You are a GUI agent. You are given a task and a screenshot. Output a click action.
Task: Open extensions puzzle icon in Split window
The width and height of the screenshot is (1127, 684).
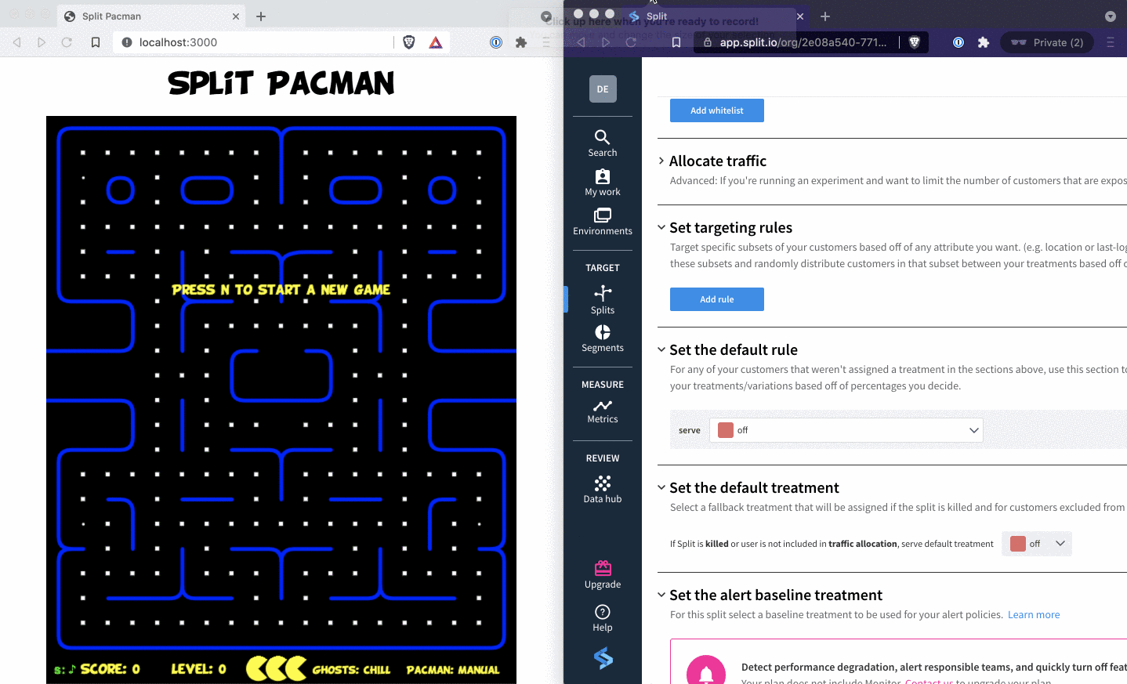pyautogui.click(x=984, y=42)
